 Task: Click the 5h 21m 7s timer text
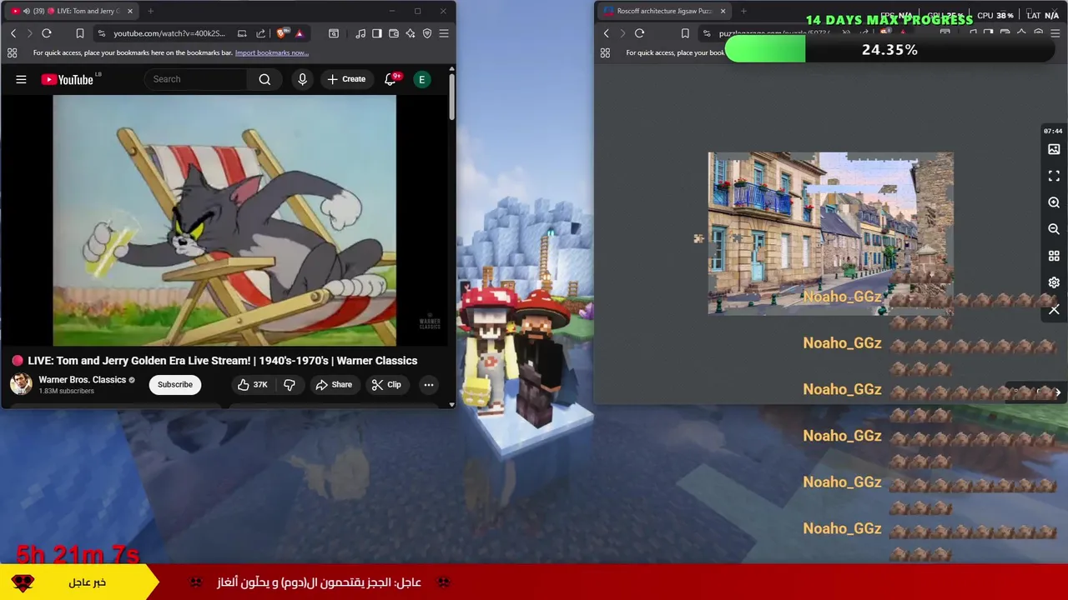(78, 553)
